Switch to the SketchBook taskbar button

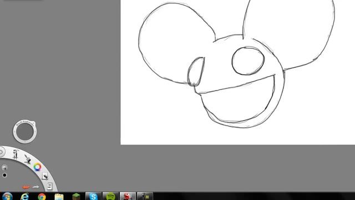click(x=128, y=196)
